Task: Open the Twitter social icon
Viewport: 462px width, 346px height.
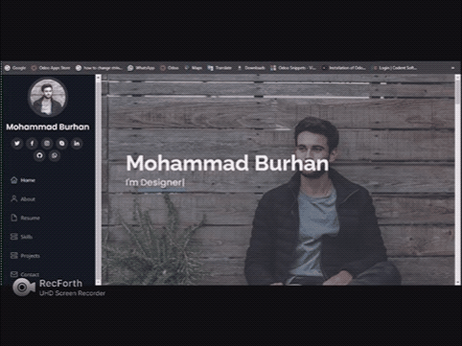Action: 17,144
